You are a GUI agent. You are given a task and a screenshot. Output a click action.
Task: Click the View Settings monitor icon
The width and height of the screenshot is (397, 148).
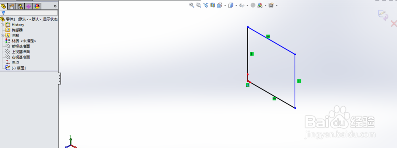click(271, 5)
